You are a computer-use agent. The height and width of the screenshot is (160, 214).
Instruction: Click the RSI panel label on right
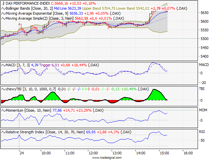coord(202,132)
